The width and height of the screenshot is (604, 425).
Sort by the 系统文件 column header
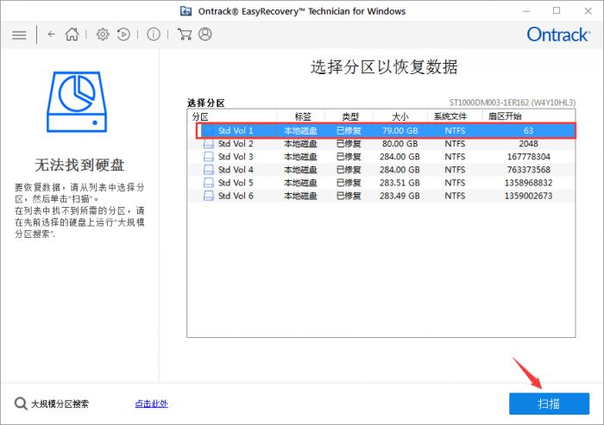tap(455, 116)
